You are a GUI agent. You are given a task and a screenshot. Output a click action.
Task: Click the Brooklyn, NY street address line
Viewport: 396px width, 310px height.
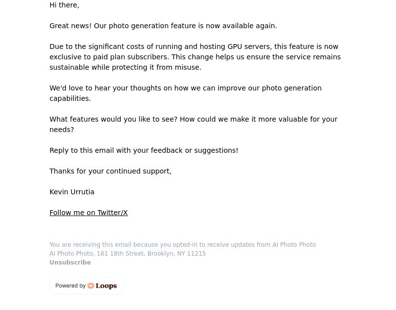point(127,254)
